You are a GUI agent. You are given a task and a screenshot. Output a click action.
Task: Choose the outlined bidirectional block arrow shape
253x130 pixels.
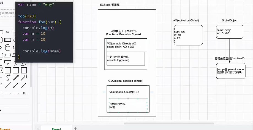click(16, 78)
